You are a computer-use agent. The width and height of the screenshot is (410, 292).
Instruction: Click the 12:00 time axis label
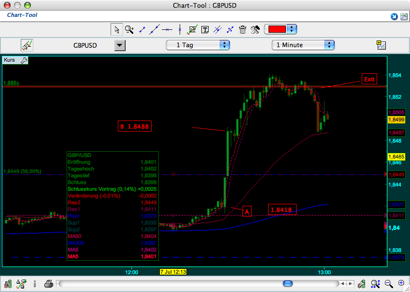click(131, 272)
